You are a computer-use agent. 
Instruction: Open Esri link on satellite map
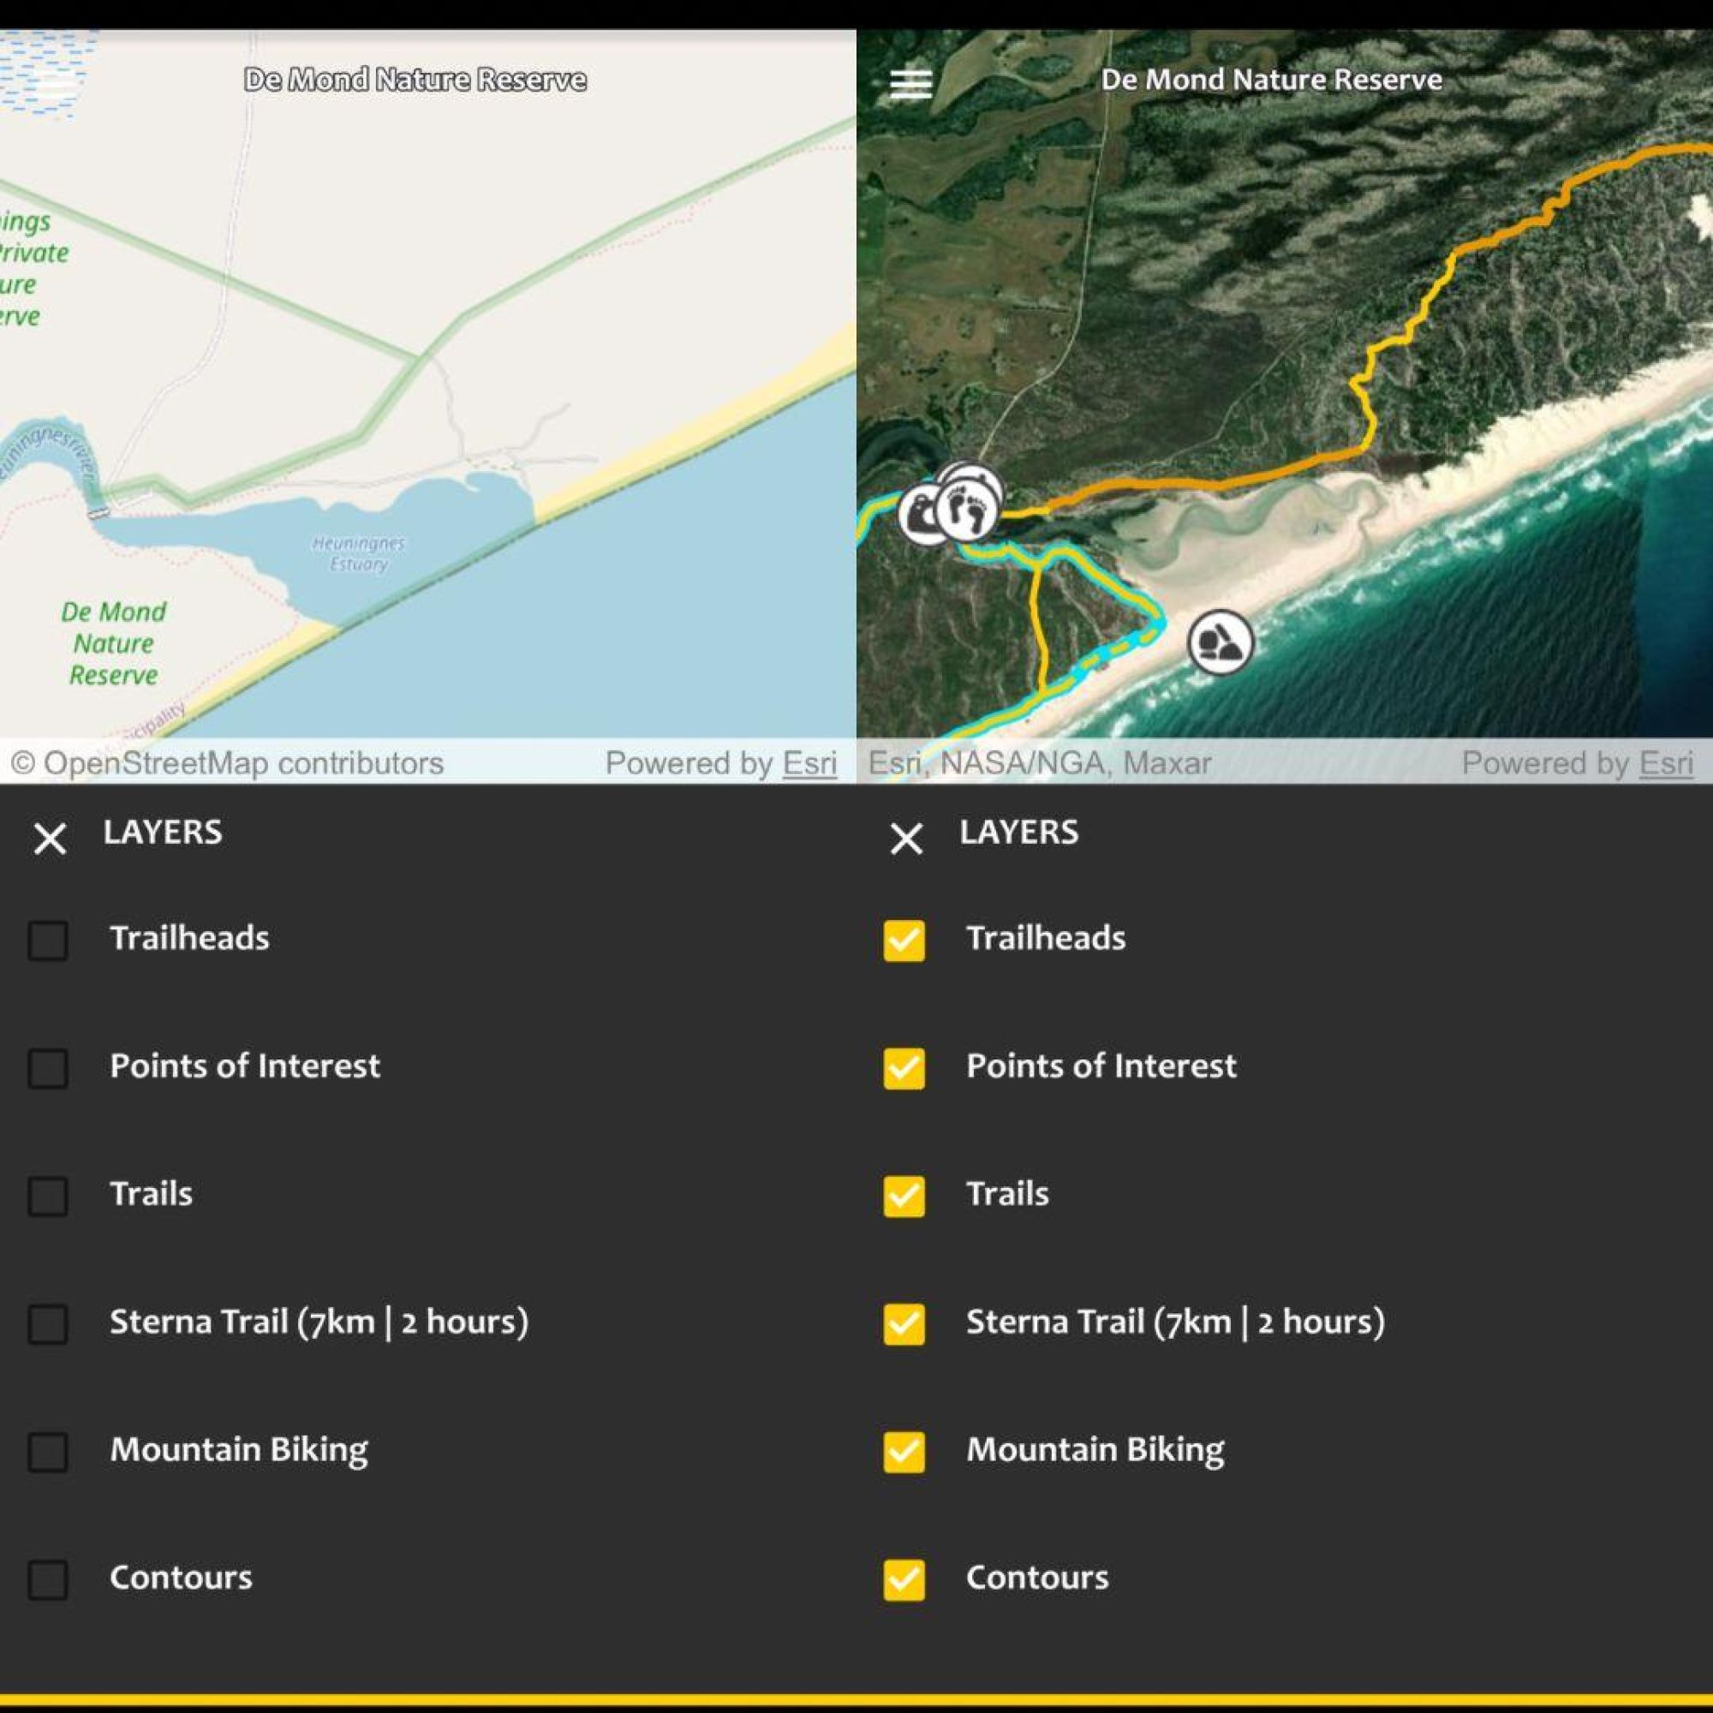coord(1665,763)
